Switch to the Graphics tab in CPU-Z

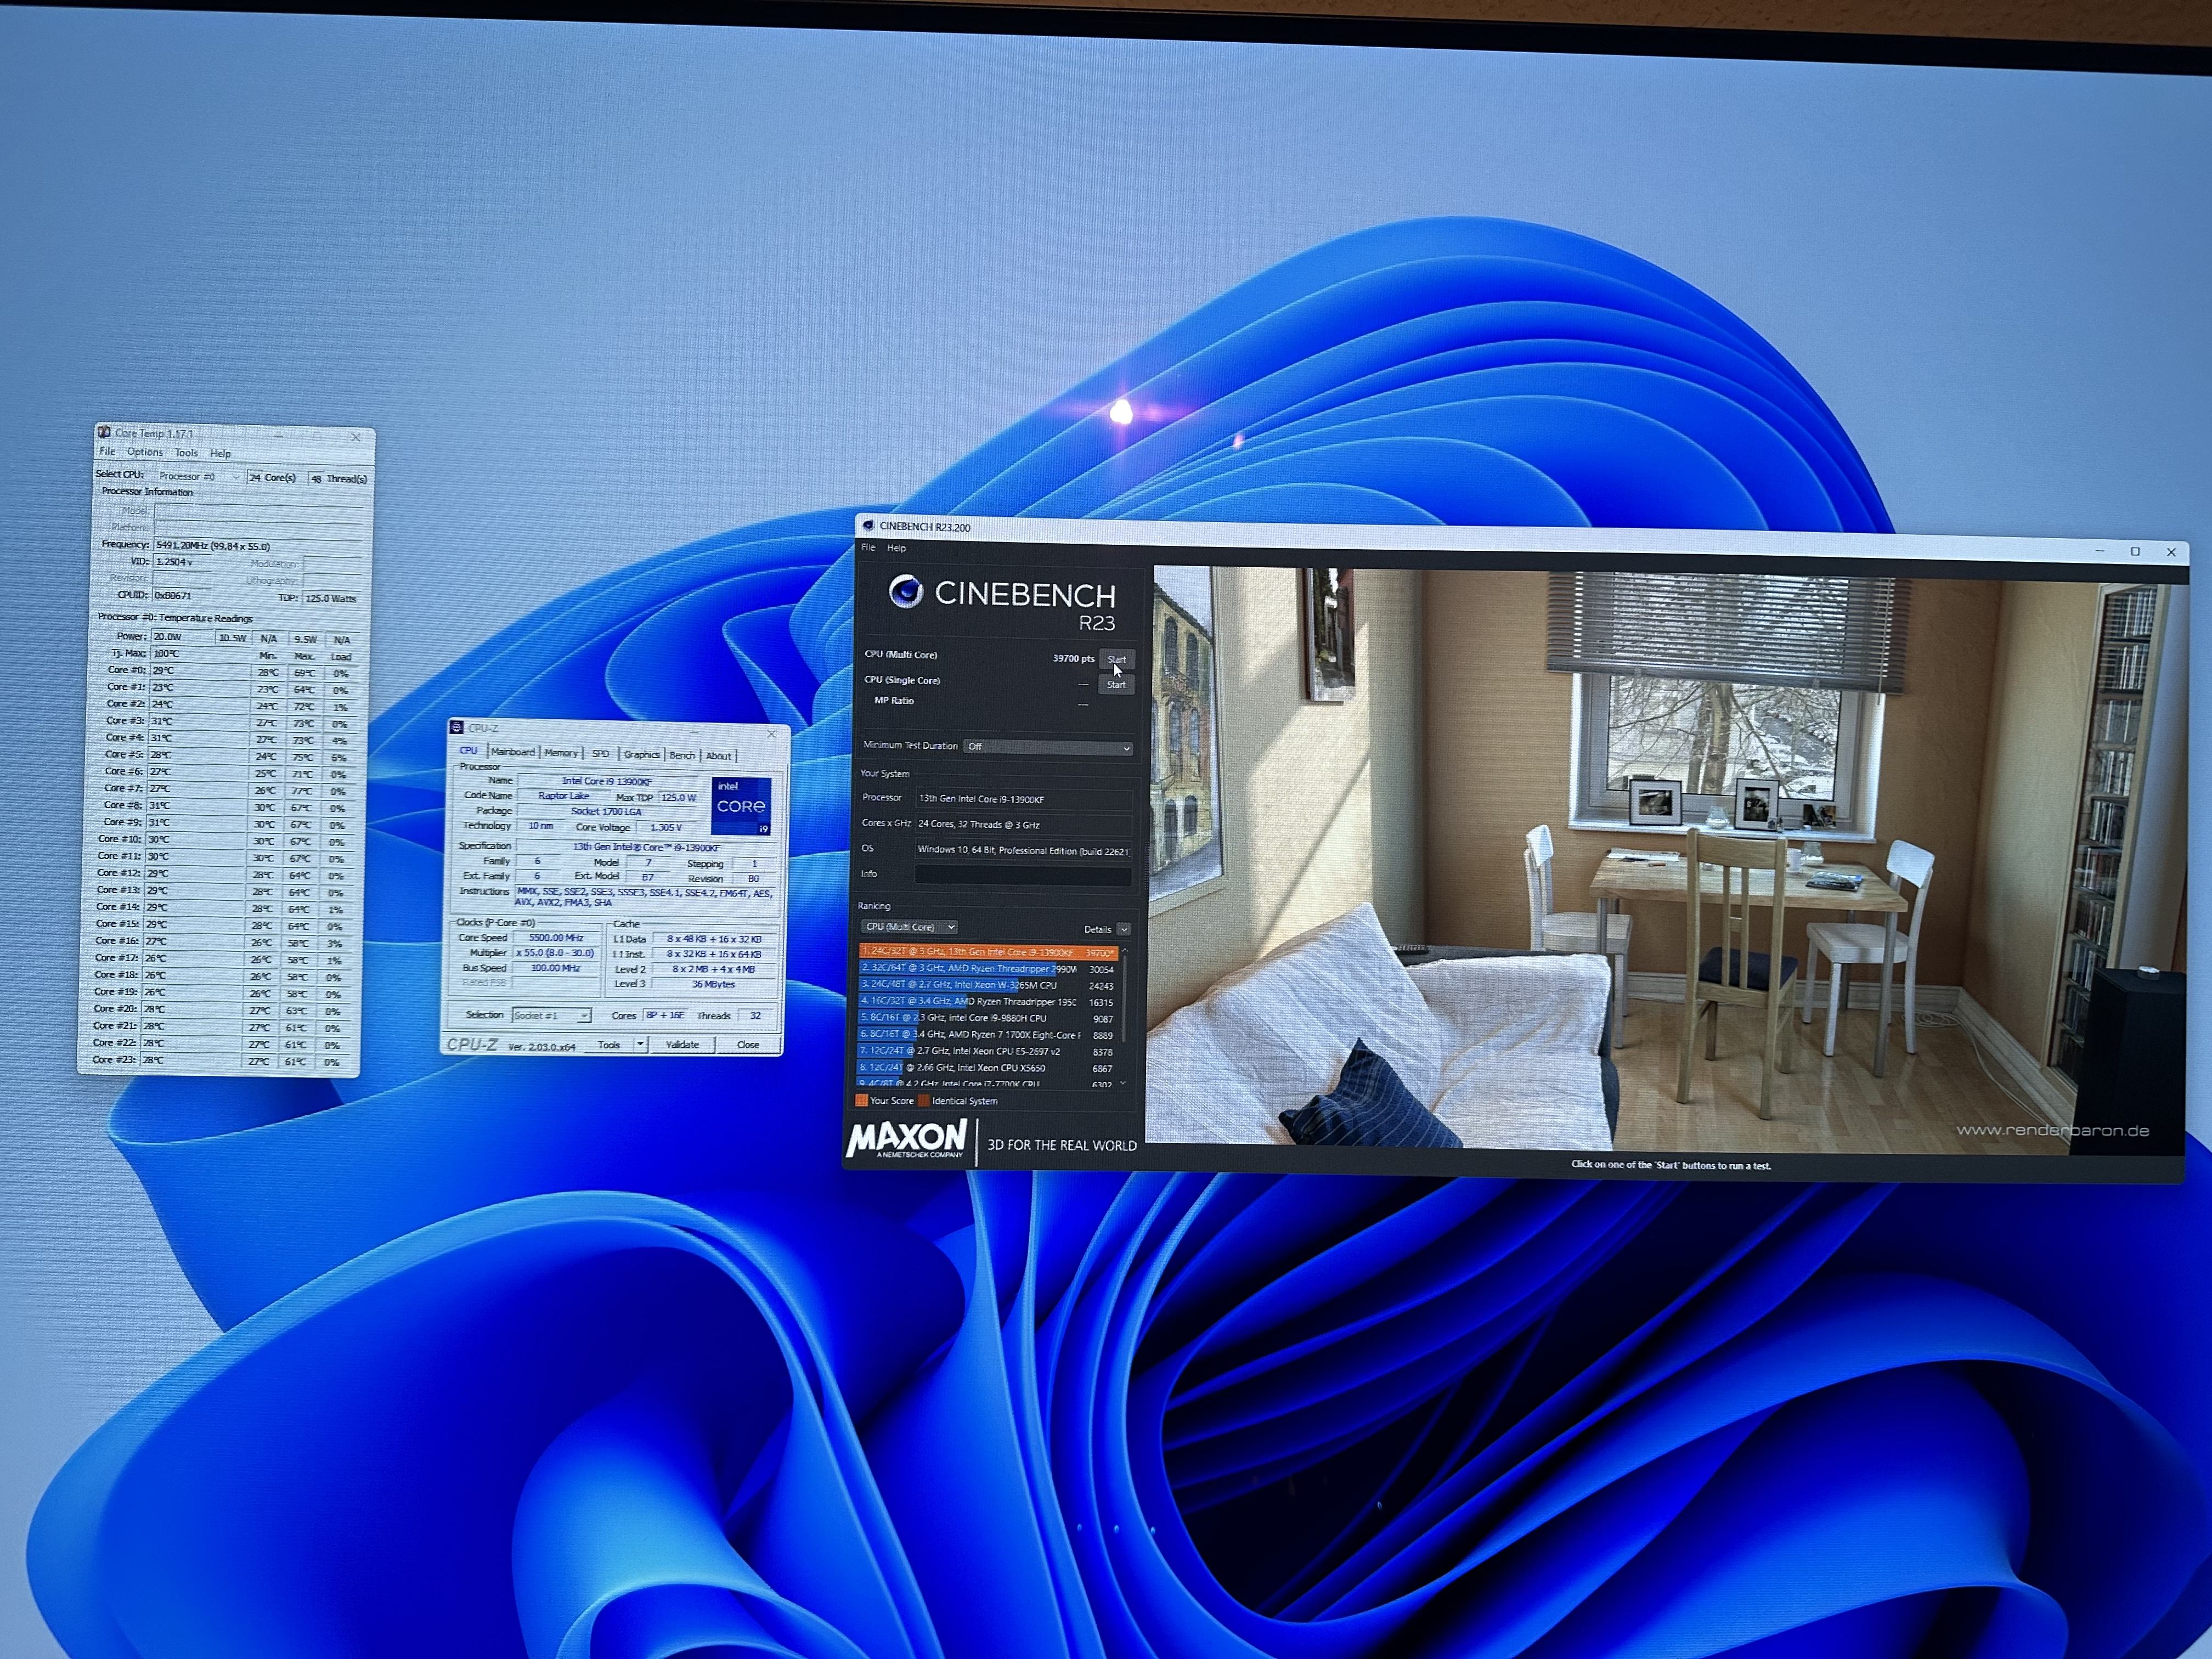click(x=641, y=755)
